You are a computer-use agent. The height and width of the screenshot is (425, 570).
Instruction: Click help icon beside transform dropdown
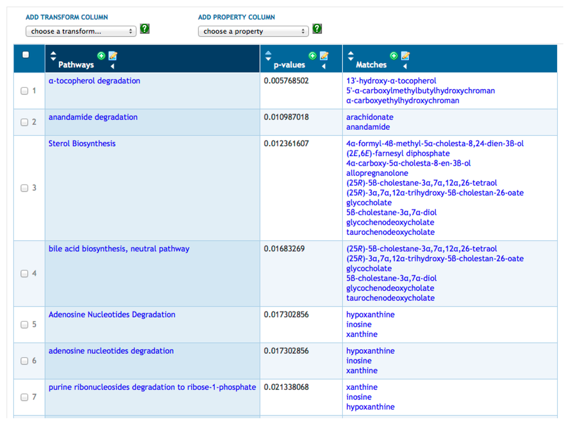[x=145, y=29]
